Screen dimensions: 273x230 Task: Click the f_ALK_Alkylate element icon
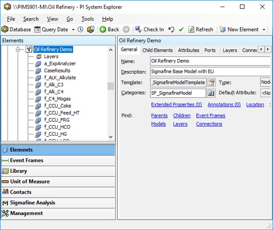pyautogui.click(x=38, y=78)
